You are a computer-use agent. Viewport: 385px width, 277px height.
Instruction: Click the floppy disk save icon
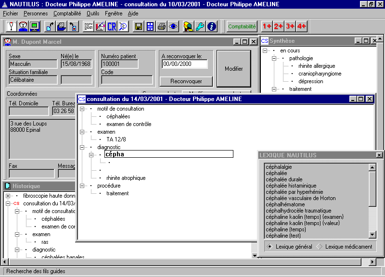pyautogui.click(x=139, y=26)
